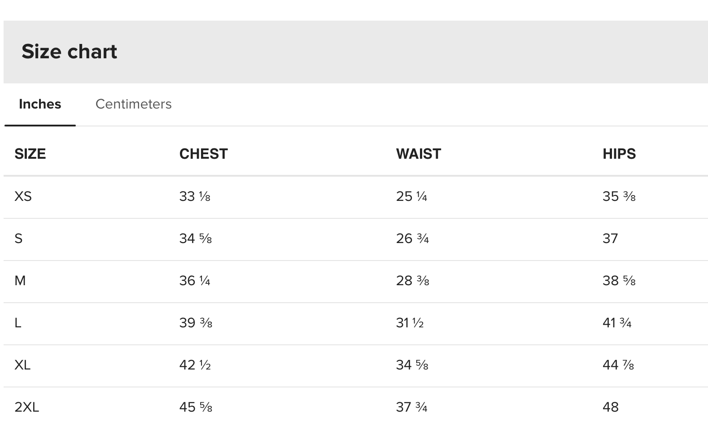Click the XS chest value 33 ⅛
Viewport: 708px width, 426px height.
coord(195,196)
